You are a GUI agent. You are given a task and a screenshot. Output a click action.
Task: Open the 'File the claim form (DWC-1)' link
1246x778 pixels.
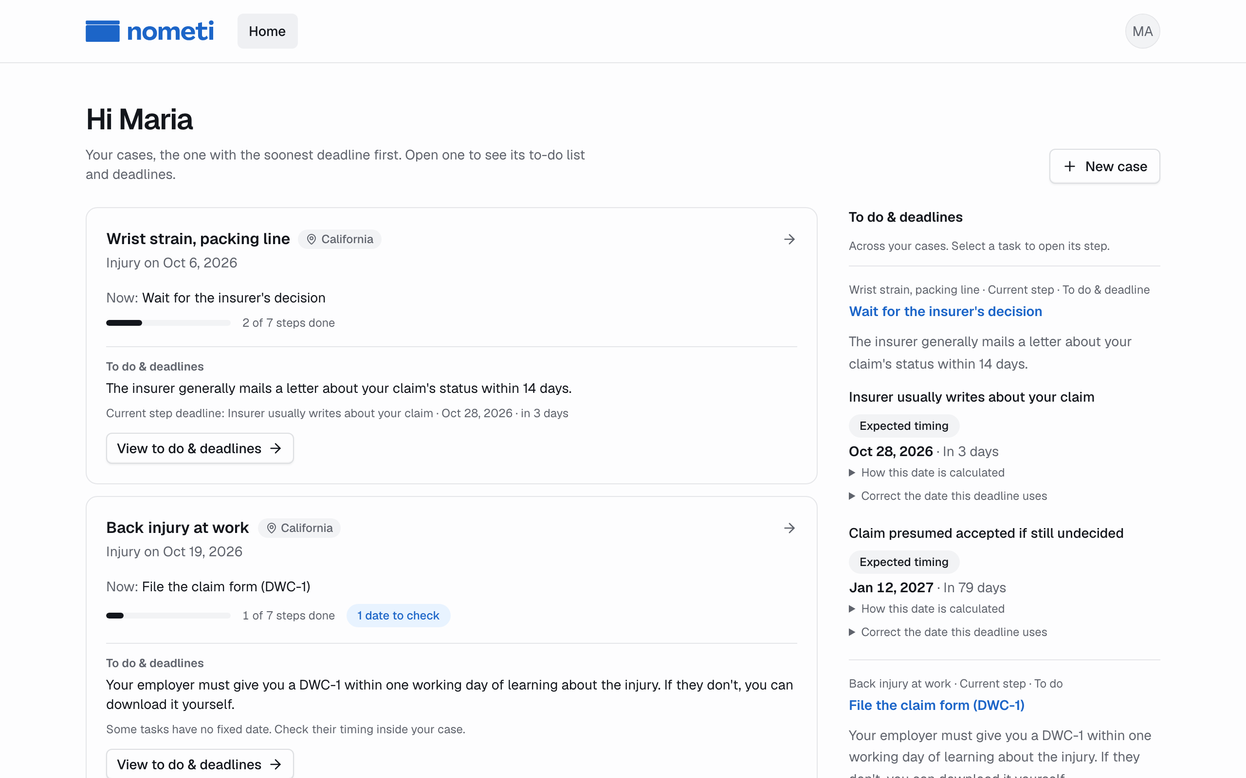[936, 705]
